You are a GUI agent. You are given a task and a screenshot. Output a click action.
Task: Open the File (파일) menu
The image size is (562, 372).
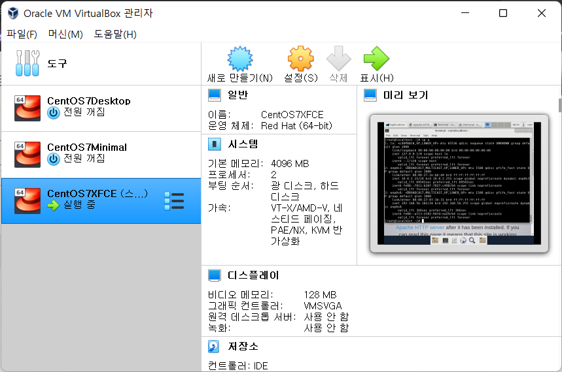22,35
